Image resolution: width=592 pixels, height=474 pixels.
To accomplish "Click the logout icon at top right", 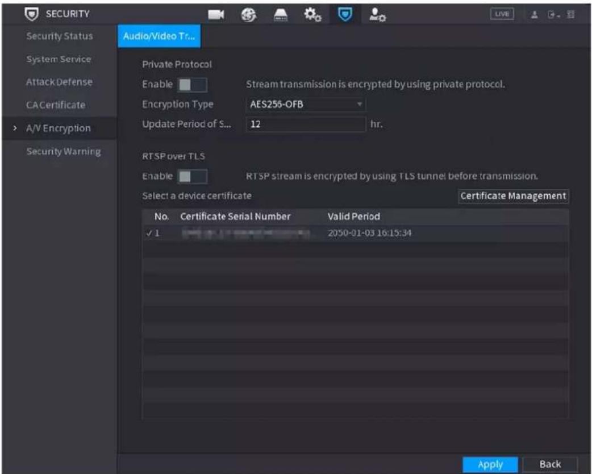I will [x=553, y=15].
